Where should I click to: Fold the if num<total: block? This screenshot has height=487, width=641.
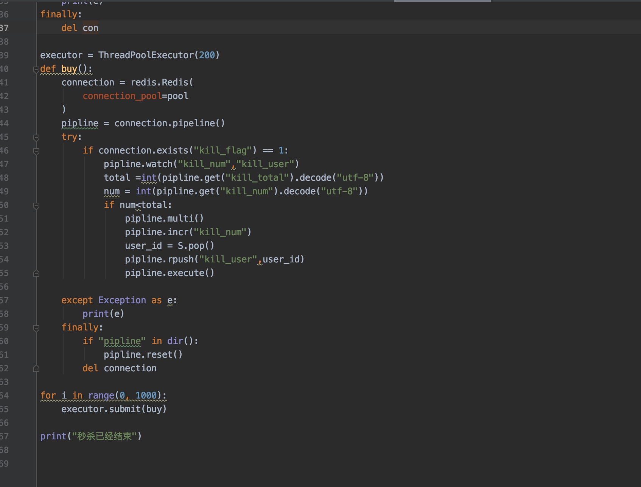(x=36, y=205)
